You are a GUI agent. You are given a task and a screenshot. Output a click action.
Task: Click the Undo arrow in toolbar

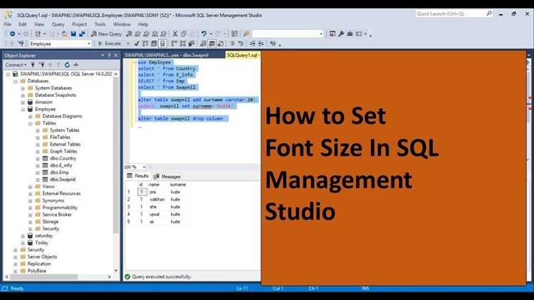click(204, 33)
